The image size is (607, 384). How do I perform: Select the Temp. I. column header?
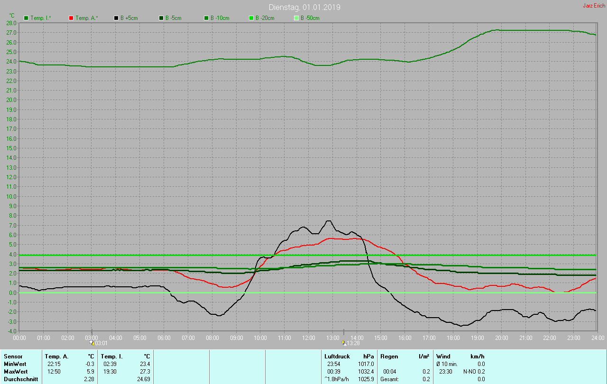[x=112, y=356]
